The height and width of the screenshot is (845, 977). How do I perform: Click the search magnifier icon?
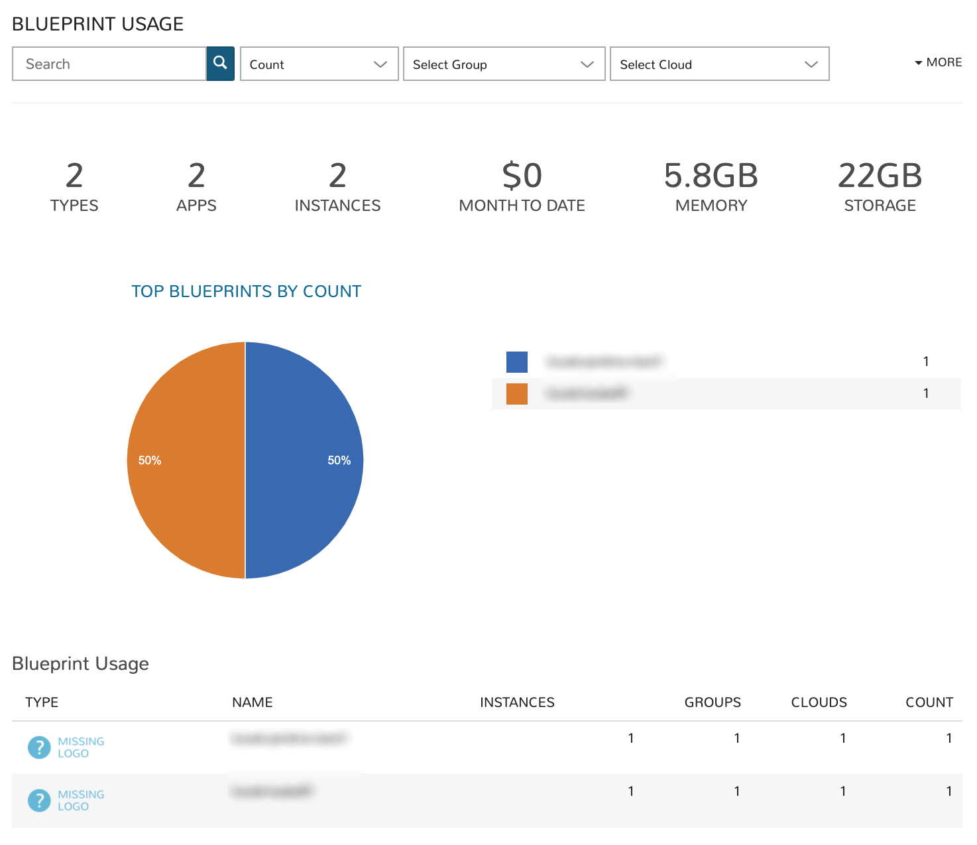tap(220, 64)
